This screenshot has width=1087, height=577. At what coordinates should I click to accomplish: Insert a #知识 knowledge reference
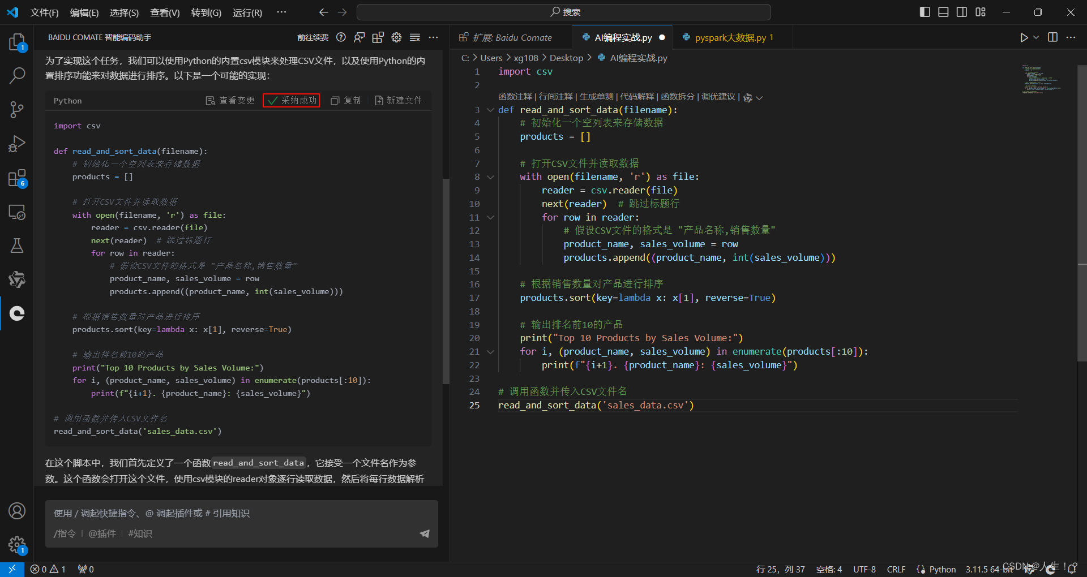click(140, 533)
